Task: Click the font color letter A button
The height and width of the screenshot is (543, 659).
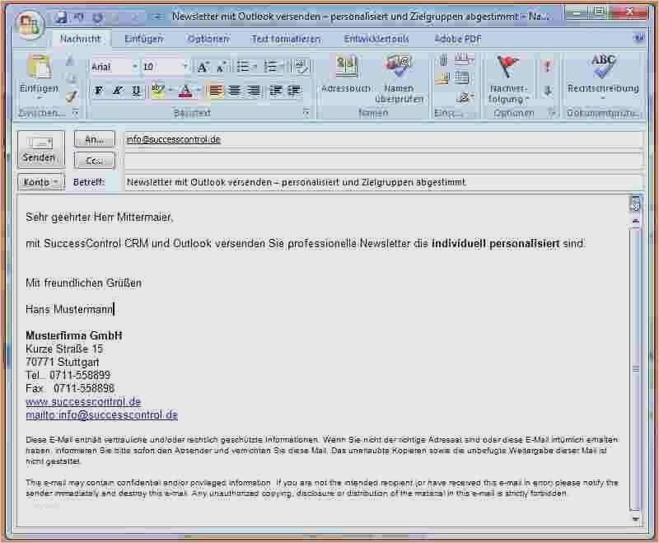Action: pyautogui.click(x=185, y=91)
